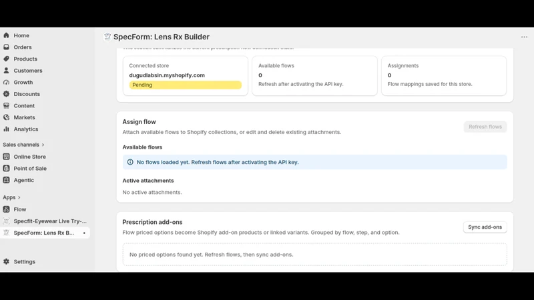The width and height of the screenshot is (534, 300).
Task: Click the SpecForm: Lens Rx Builder page title
Action: point(162,37)
